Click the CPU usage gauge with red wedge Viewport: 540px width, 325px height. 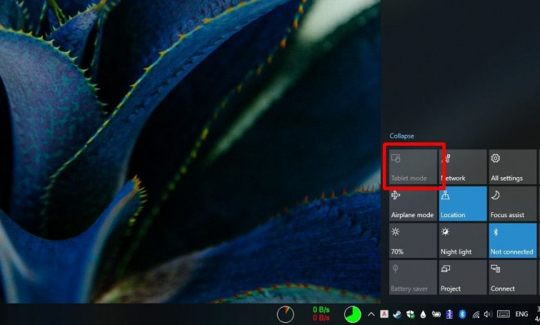pos(285,314)
